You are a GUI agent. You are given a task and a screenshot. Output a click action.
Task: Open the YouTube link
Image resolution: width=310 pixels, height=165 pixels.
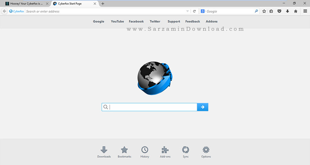[117, 21]
